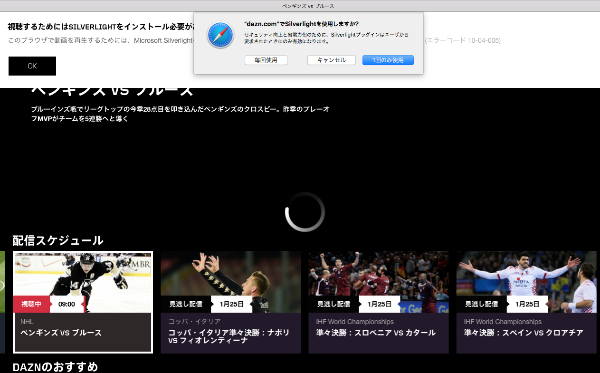Click the window title ペンギンズ vs ブルース
600x373 pixels.
click(308, 6)
